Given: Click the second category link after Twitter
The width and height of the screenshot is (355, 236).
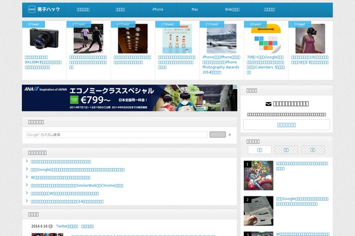Looking at the screenshot, I should click(x=88, y=227).
